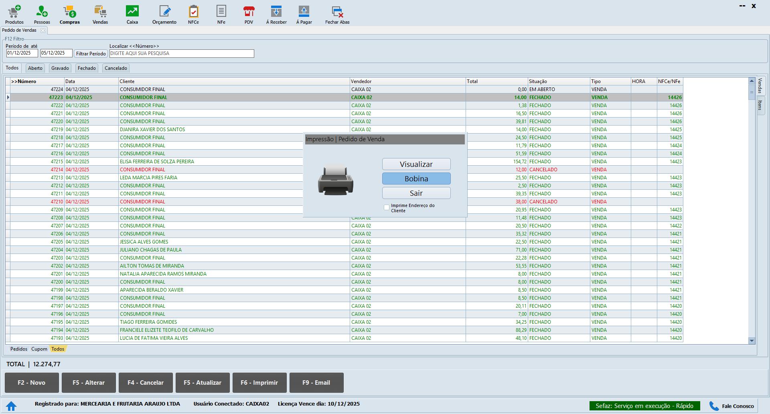
Task: Close the Pedido de Vendas tab
Action: point(43,30)
